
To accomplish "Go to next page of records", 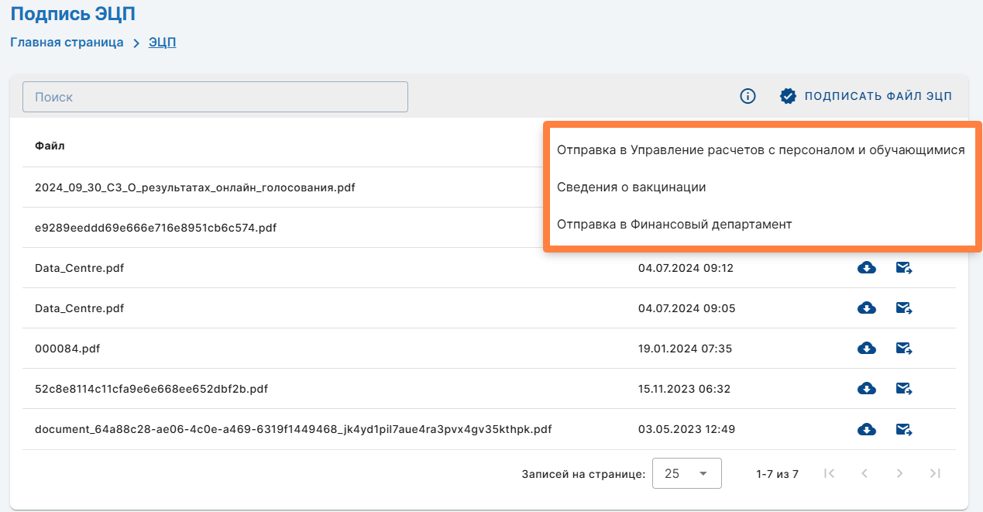I will [899, 473].
